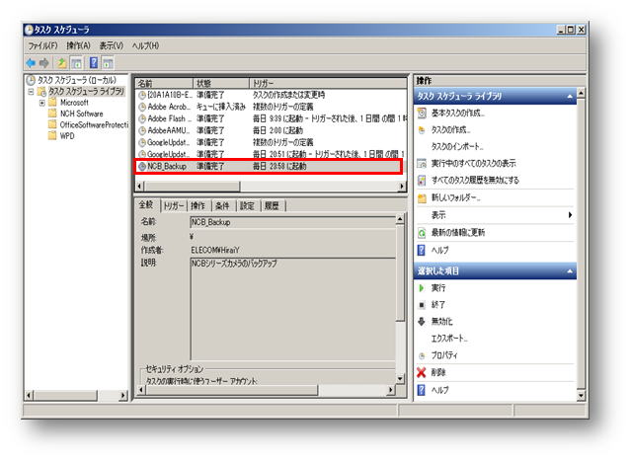Click the 説明 description text box
This screenshot has height=461, width=631.
click(292, 309)
